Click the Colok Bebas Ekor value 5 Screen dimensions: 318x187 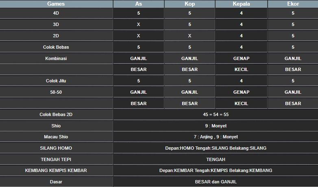[293, 47]
